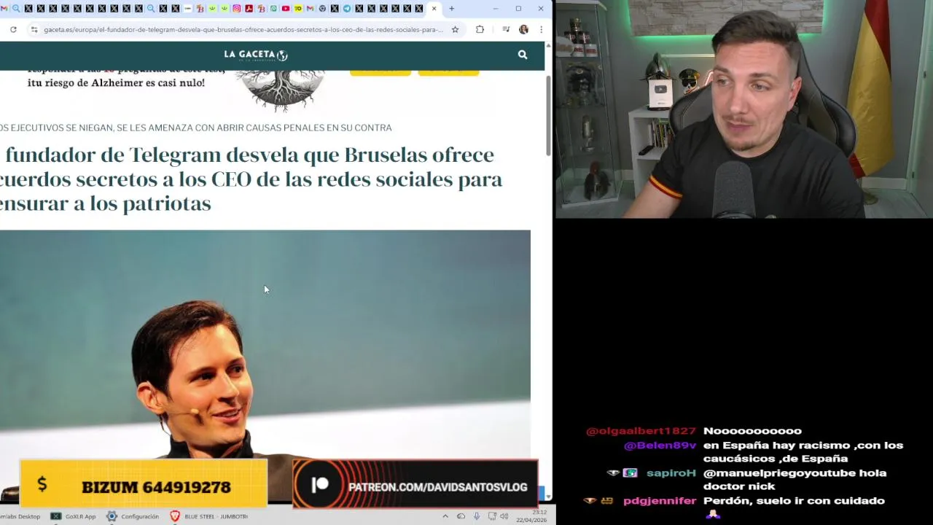Viewport: 933px width, 525px height.
Task: Click the cloud sync tray icon
Action: [461, 516]
